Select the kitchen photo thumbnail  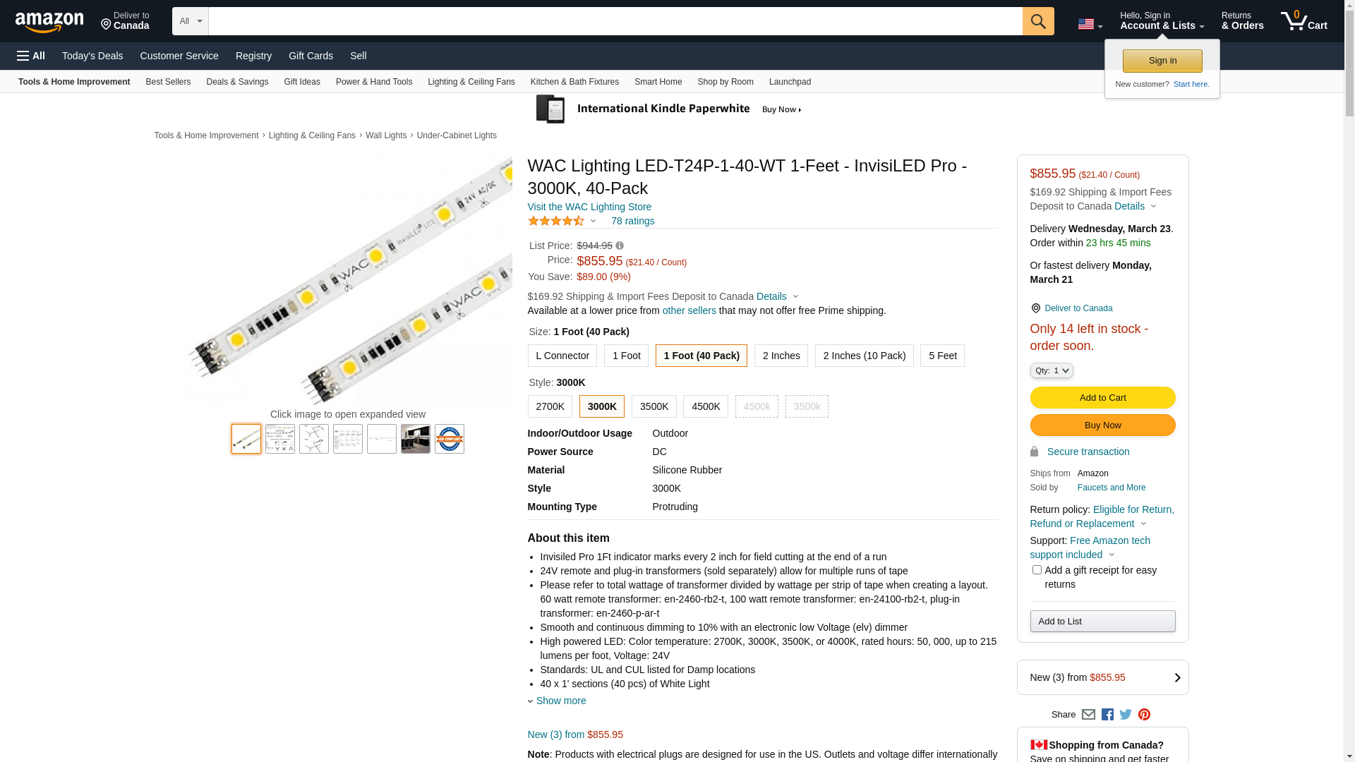point(416,439)
